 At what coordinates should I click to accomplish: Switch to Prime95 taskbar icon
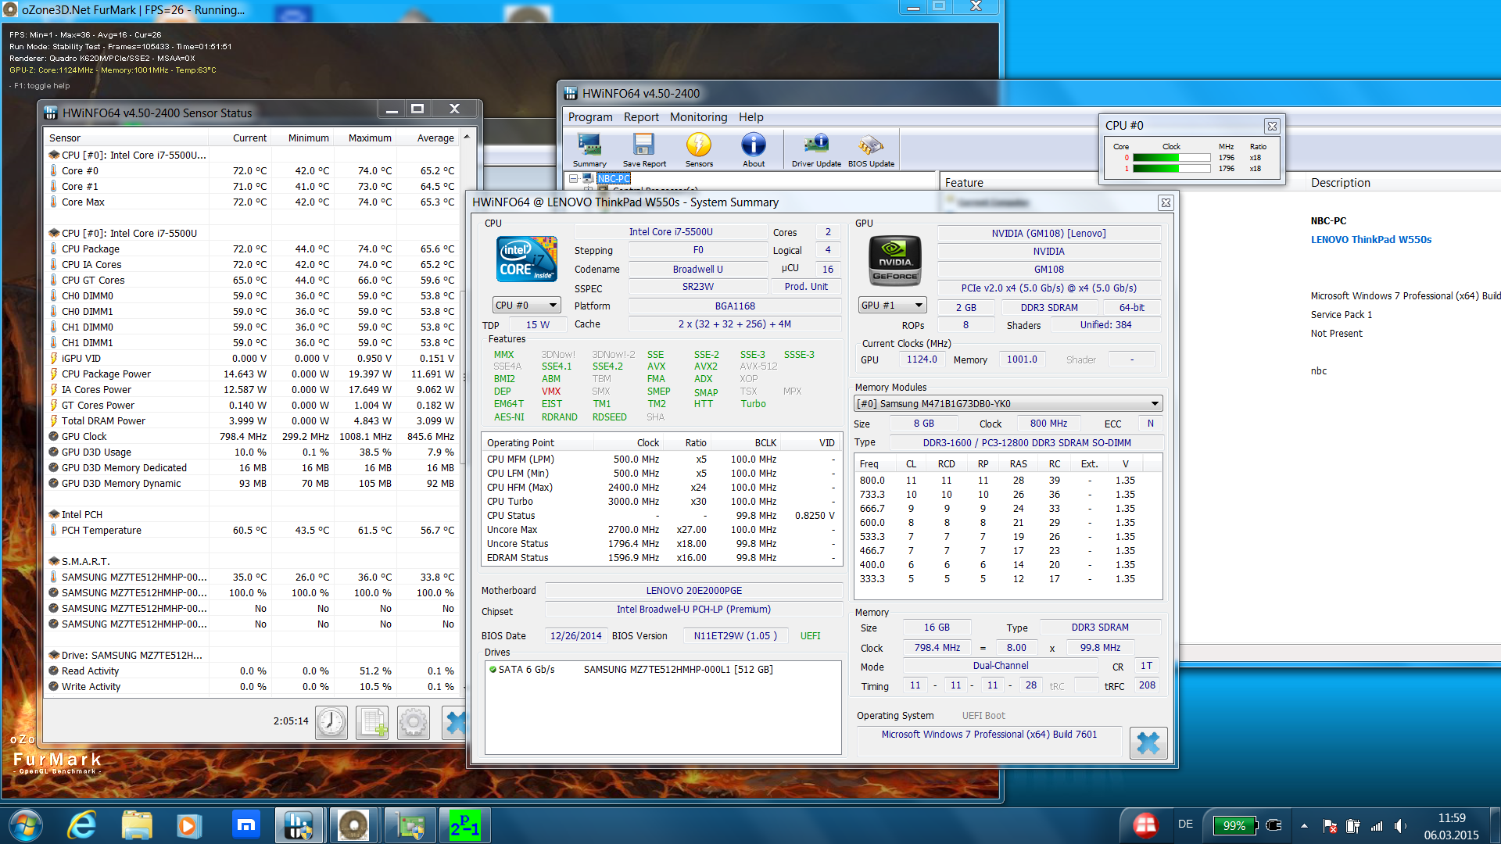pos(465,826)
